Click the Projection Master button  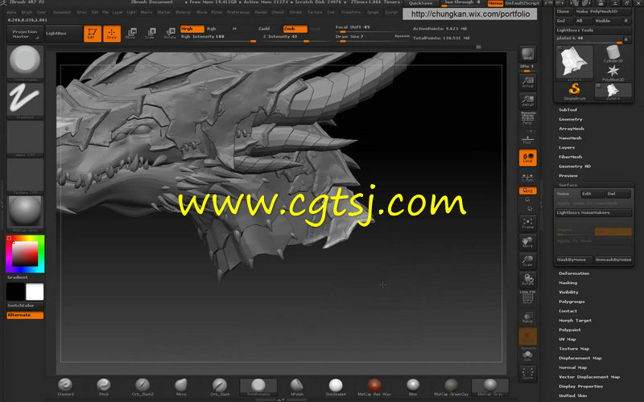24,34
